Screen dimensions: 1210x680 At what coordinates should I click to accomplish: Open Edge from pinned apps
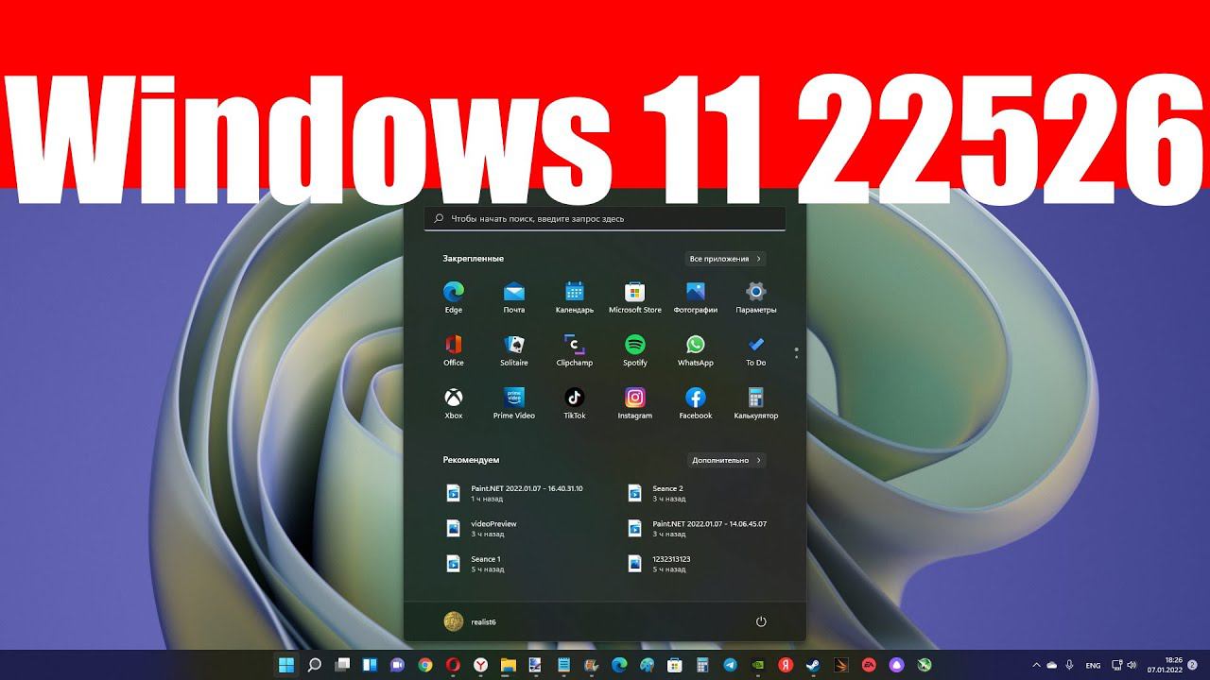pos(454,297)
